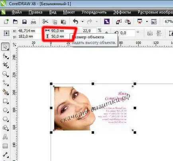This screenshot has width=173, height=161.
Task: Pick the Rectangle tool
Action: (x=5, y=101)
